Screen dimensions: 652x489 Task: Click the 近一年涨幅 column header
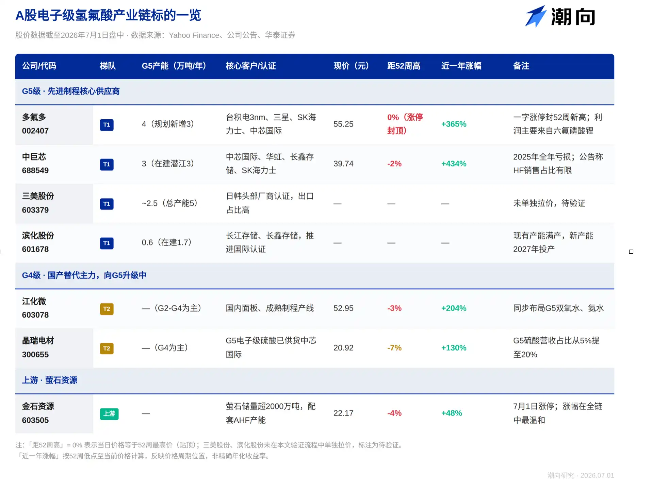461,66
